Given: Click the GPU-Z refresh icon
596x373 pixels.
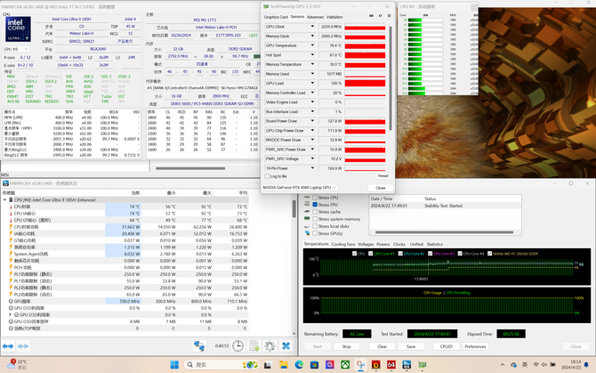Looking at the screenshot, I should click(380, 16).
